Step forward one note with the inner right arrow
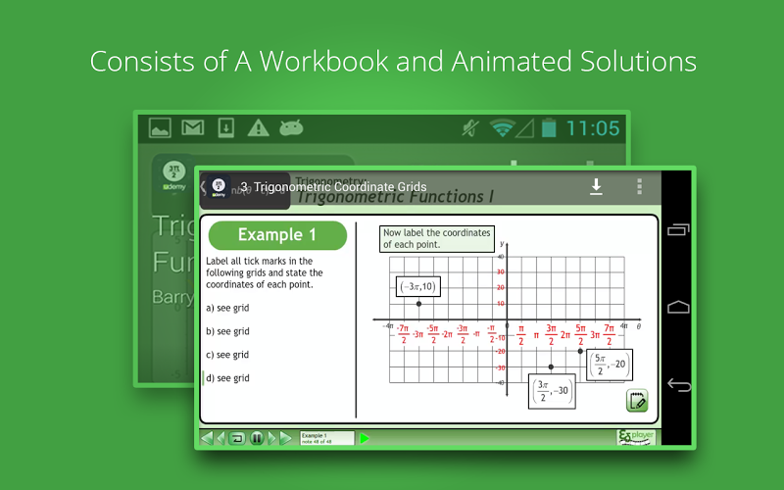Screen dimensions: 784x490 click(271, 438)
